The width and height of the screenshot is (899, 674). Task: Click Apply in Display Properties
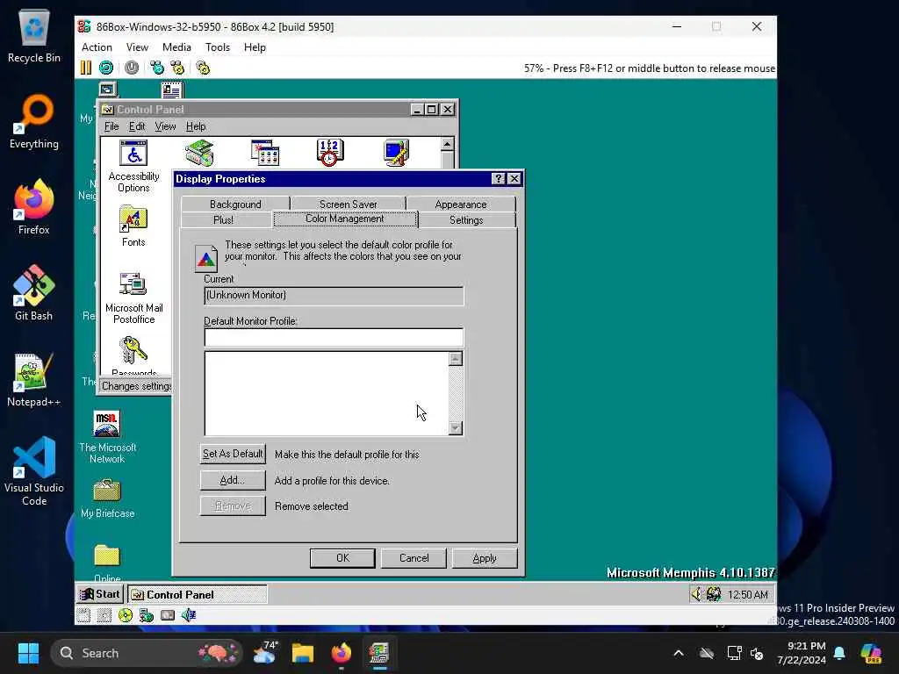pos(485,557)
